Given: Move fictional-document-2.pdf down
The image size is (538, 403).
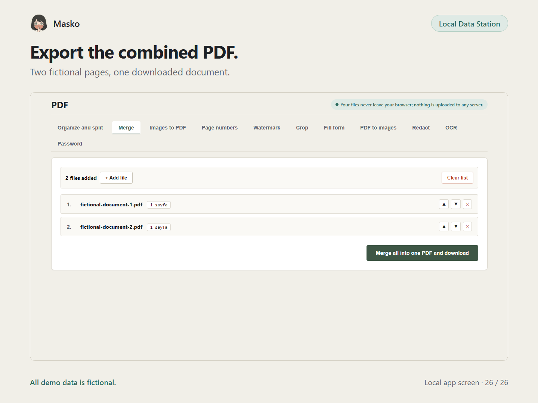Looking at the screenshot, I should pyautogui.click(x=456, y=227).
